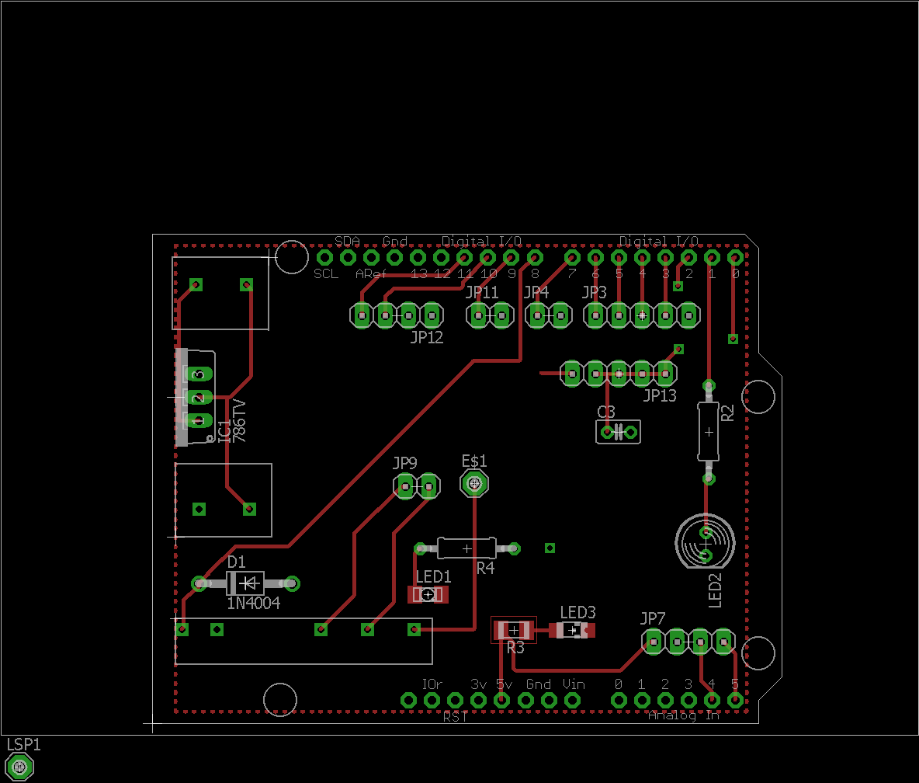
Task: Select the 5v power header pad
Action: (x=501, y=700)
